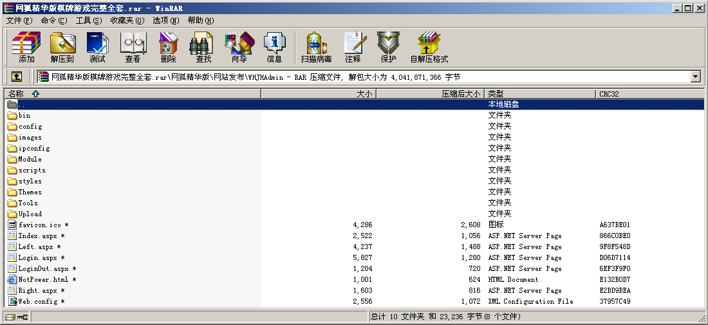
Task: Show archive Info (信息) icon
Action: [274, 47]
